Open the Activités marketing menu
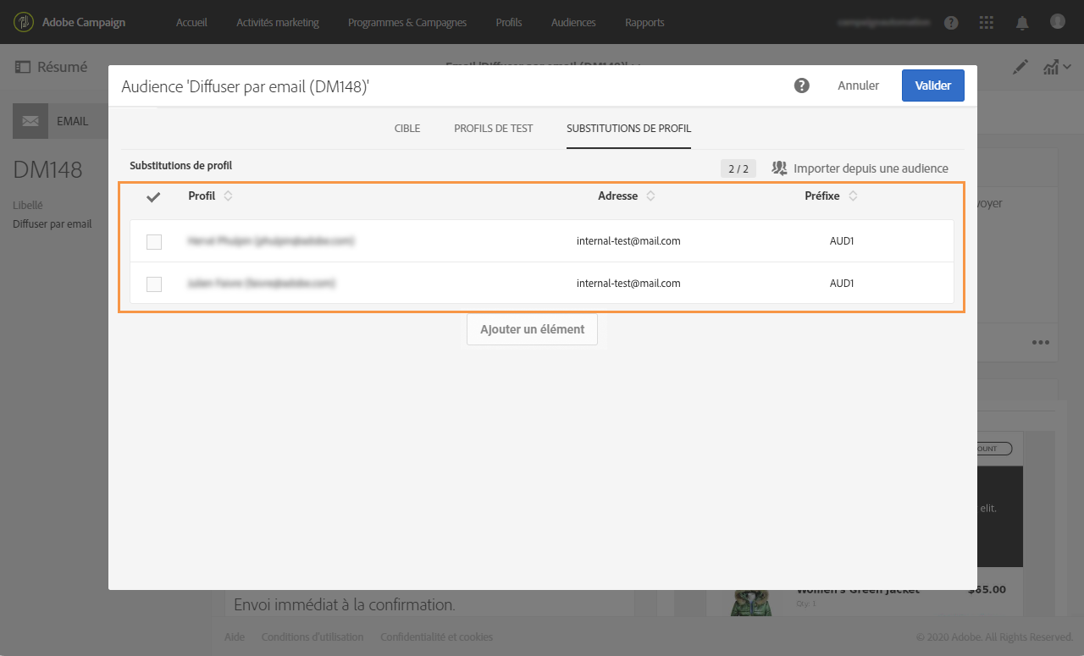Viewport: 1084px width, 656px height. click(x=278, y=23)
